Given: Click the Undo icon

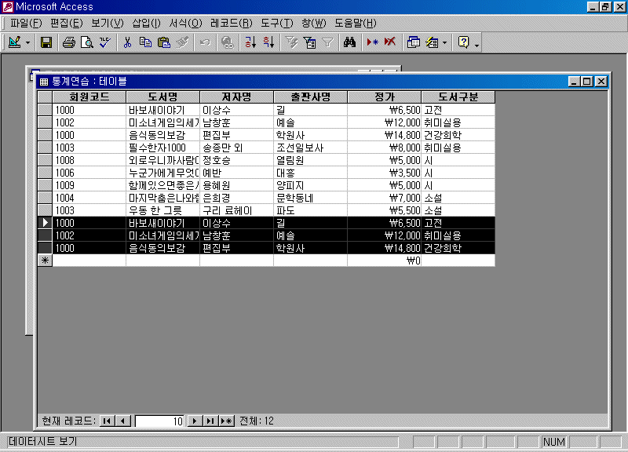Looking at the screenshot, I should (205, 42).
